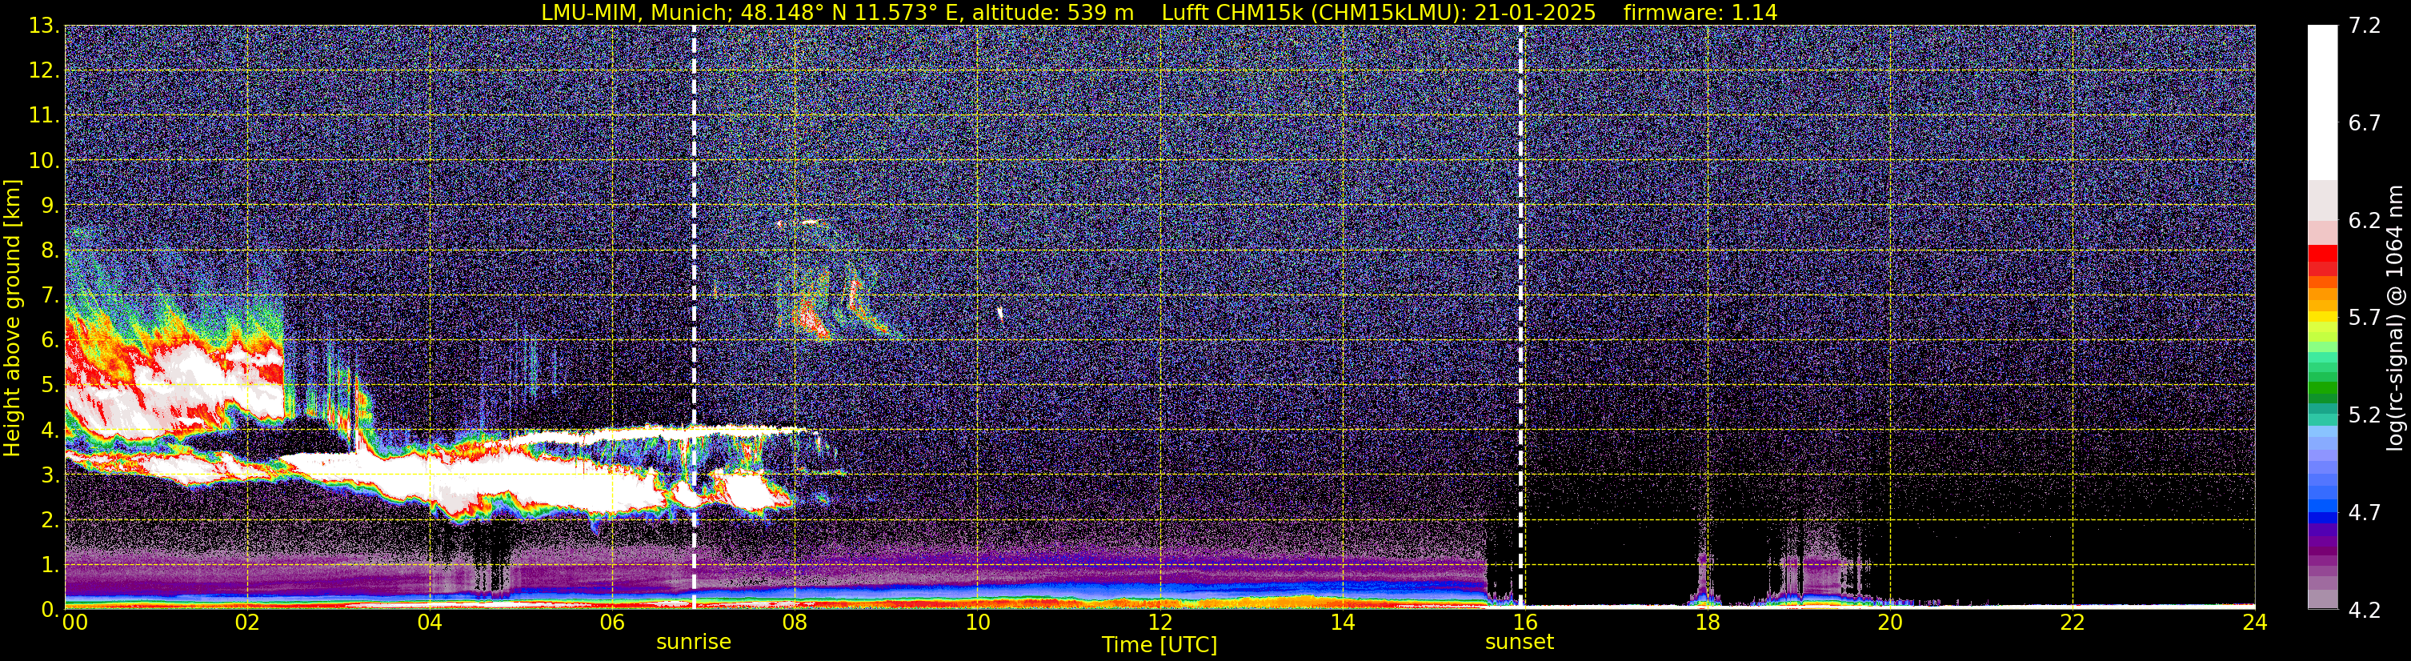The image size is (2411, 661).
Task: Select the 'sunrise' label below the axis
Action: tap(694, 643)
